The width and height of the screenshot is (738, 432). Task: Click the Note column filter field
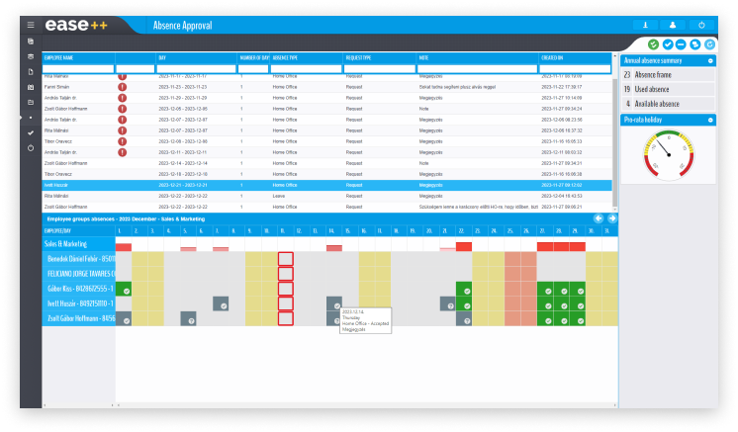tap(477, 68)
